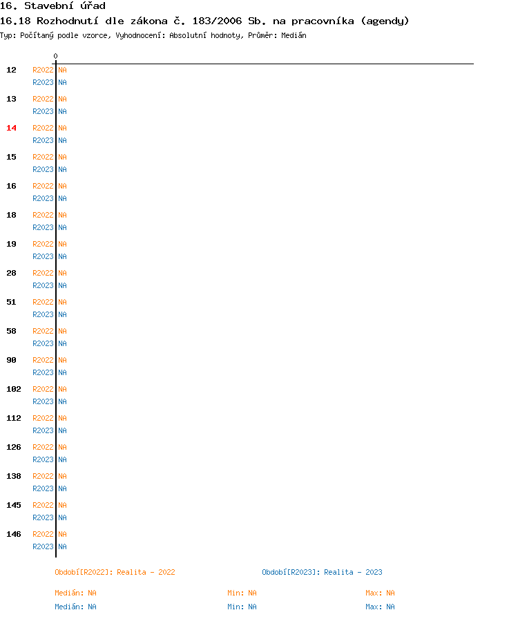Click the R2022 label for row 51
Screen dimensions: 518x619
(43, 302)
